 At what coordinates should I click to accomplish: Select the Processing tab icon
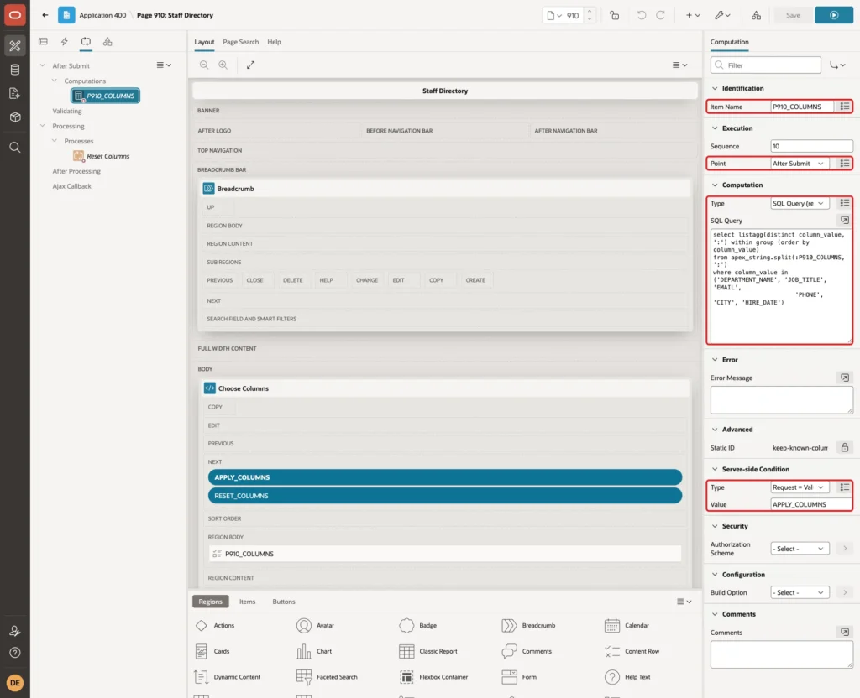[87, 42]
